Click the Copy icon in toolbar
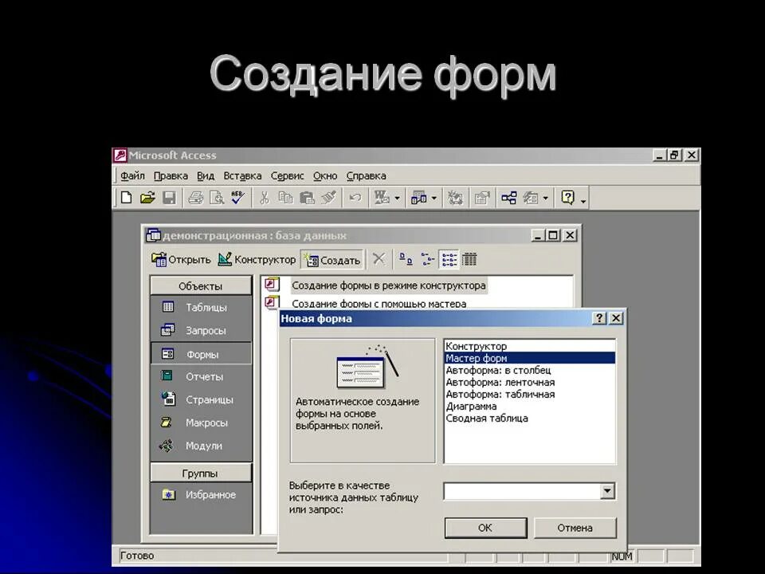Image resolution: width=765 pixels, height=574 pixels. [x=285, y=198]
